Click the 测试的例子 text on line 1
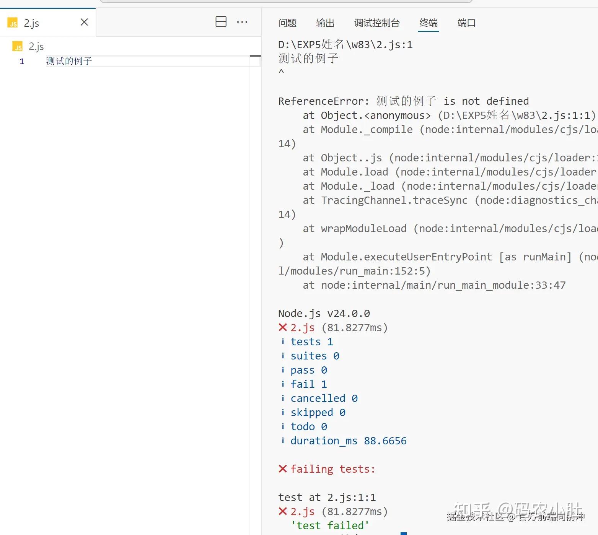Screen dimensions: 598x535 (x=69, y=61)
